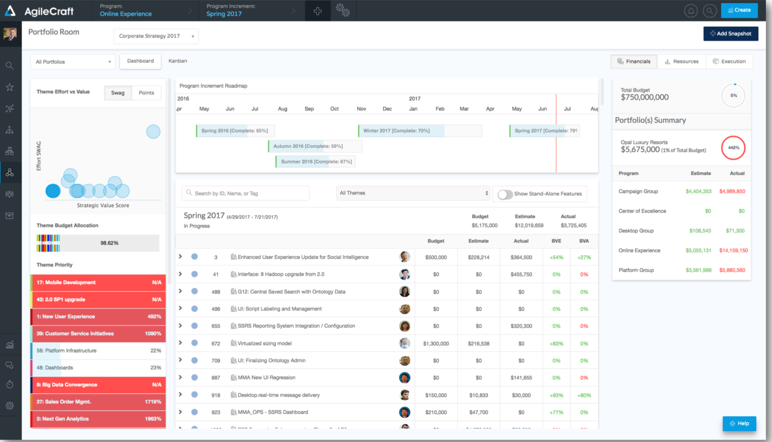
Task: Click the stopwatch icon in sidebar
Action: (10, 384)
